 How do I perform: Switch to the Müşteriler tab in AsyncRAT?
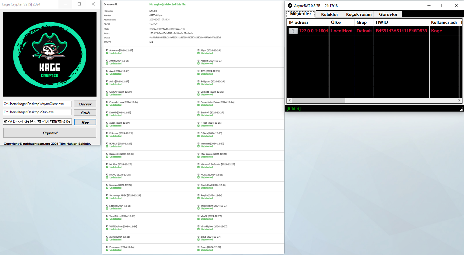(x=301, y=14)
